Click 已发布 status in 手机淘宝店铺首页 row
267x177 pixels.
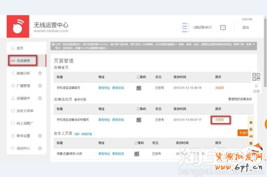[x=160, y=88]
